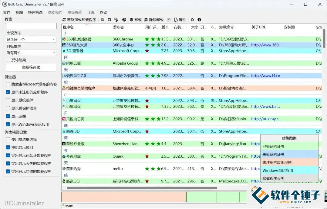Uncheck 显示Windows商店应用 checkbox

8,124
